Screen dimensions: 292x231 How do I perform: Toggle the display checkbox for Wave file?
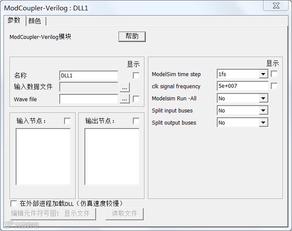pyautogui.click(x=136, y=99)
